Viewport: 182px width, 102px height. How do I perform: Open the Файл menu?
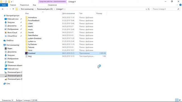point(4,5)
